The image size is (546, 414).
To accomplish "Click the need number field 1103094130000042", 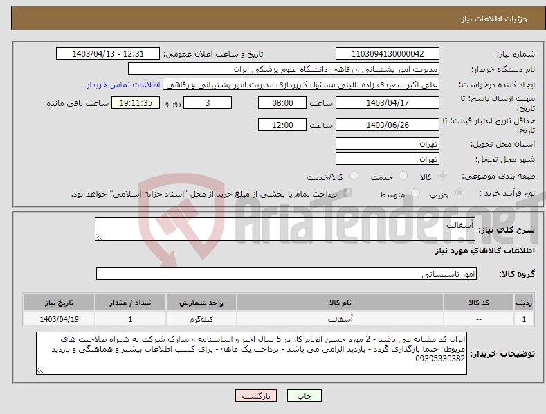I will 388,54.
